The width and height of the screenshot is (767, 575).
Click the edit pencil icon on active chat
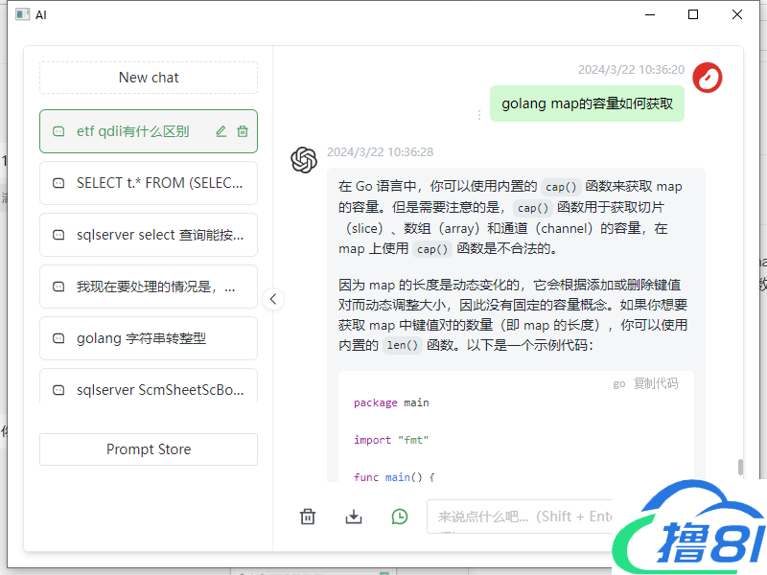coord(221,131)
